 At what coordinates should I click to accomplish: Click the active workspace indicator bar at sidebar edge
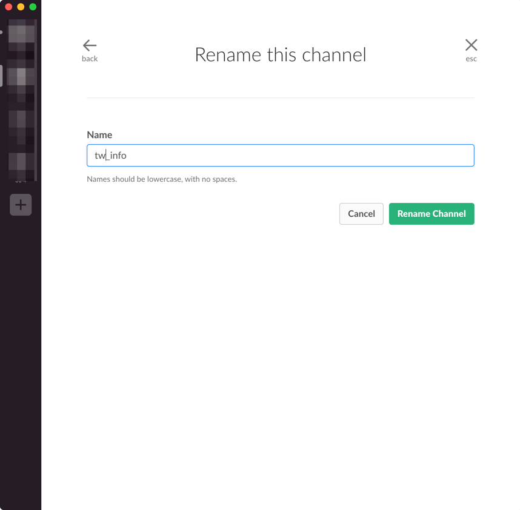click(1, 76)
